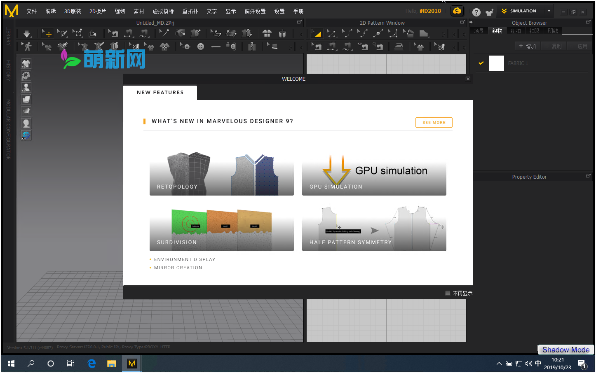Select the Select/Move tool in 3D toolbar

click(47, 34)
